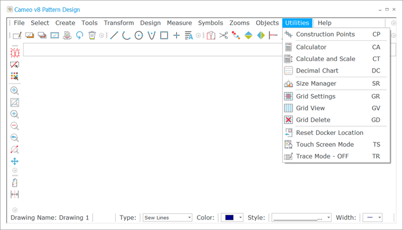Click the red dashed extend-line icon in toolbar

[x=273, y=35]
